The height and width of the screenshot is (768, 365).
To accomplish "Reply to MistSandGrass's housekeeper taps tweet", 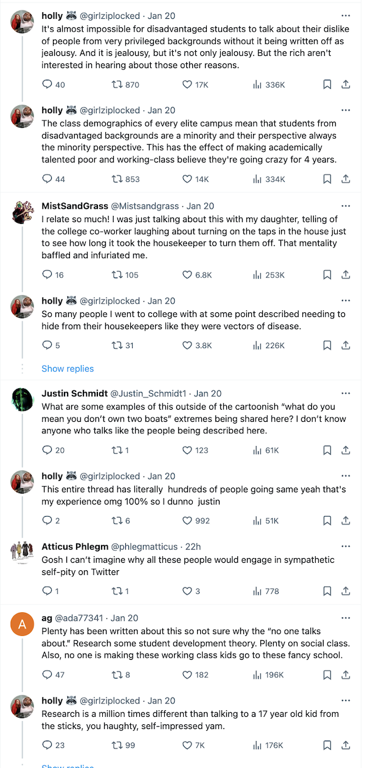I will pyautogui.click(x=47, y=275).
